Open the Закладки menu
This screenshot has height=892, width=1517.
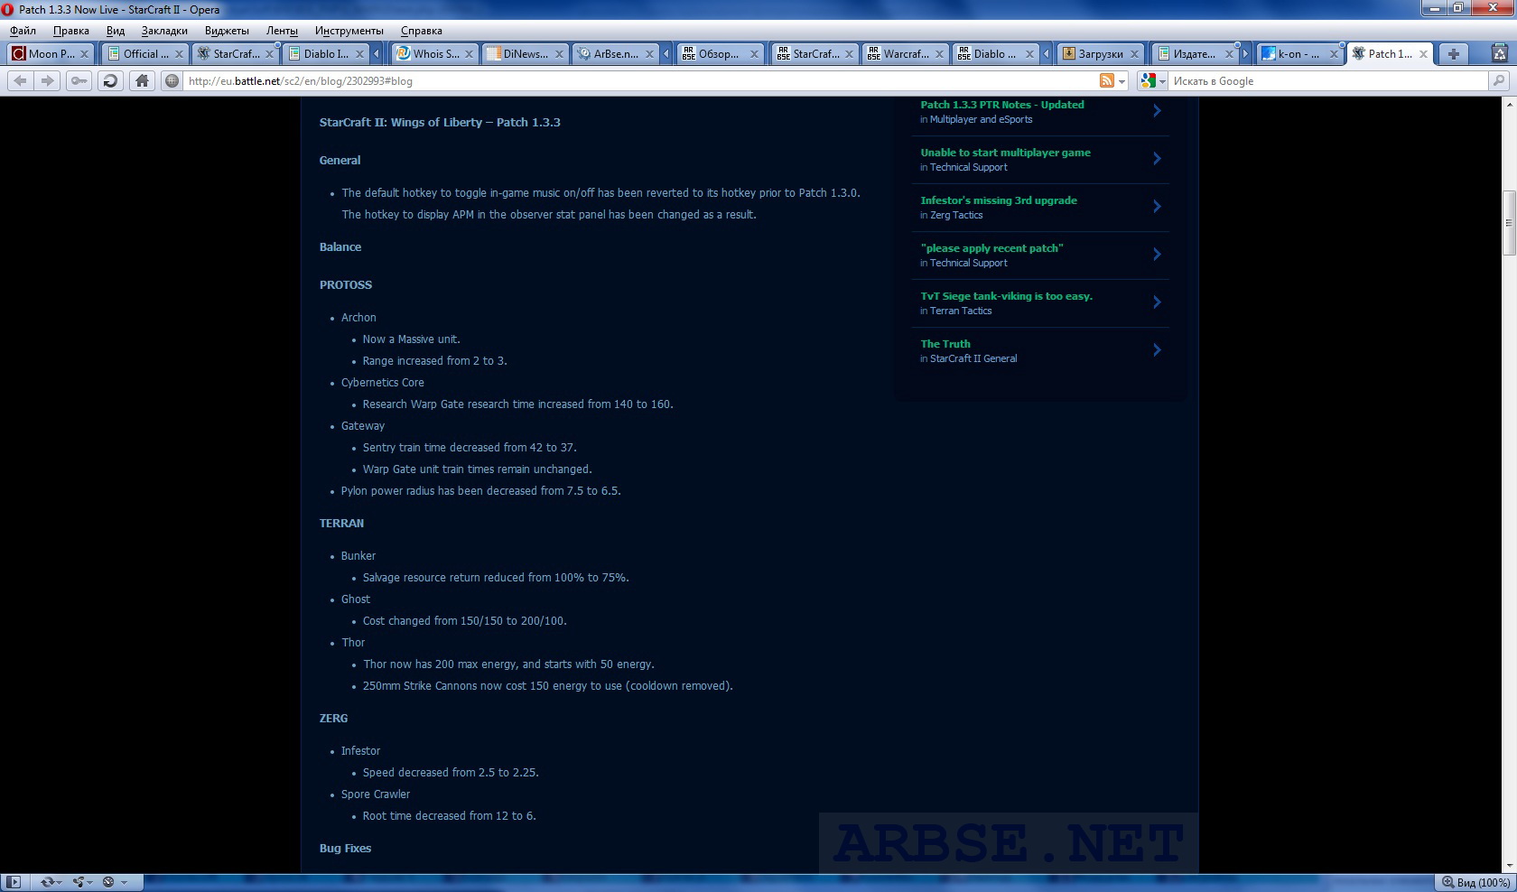click(164, 31)
